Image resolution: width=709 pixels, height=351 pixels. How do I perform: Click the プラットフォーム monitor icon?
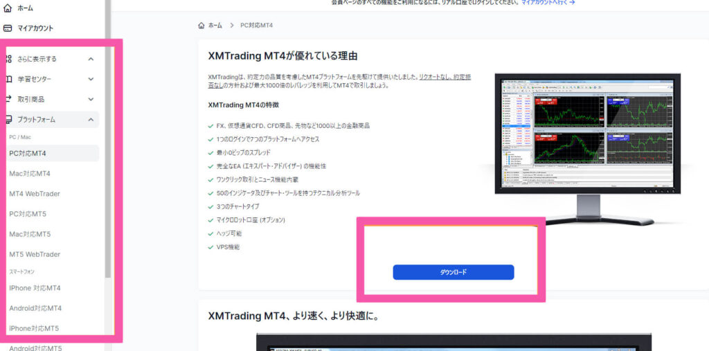click(x=10, y=119)
